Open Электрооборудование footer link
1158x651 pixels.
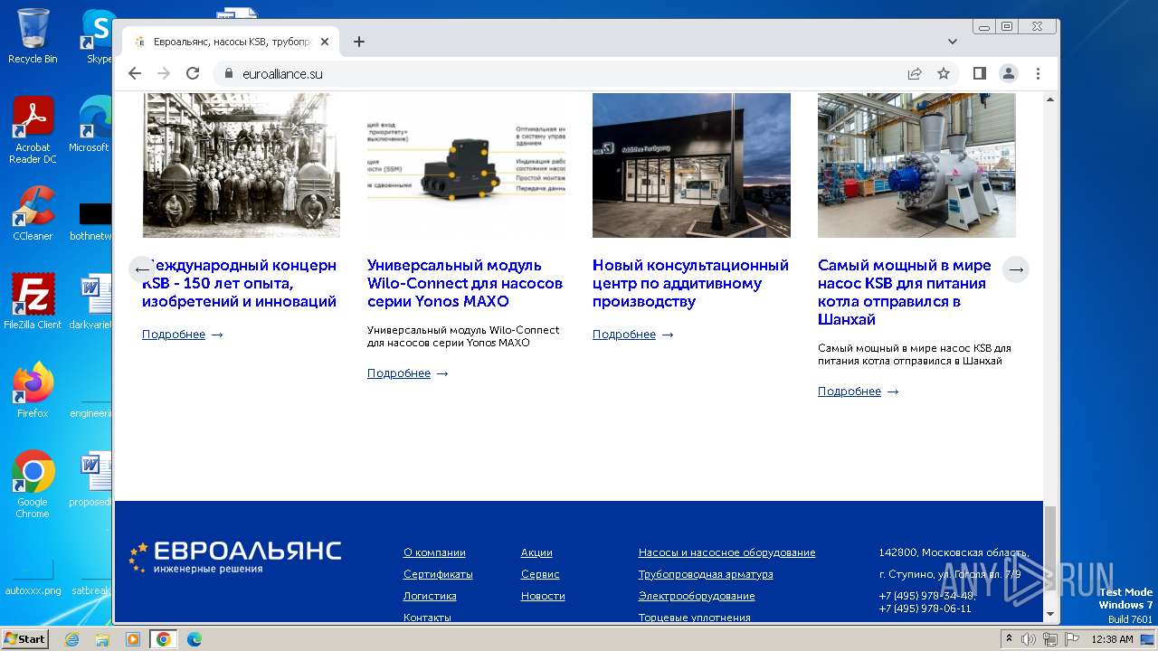(697, 596)
